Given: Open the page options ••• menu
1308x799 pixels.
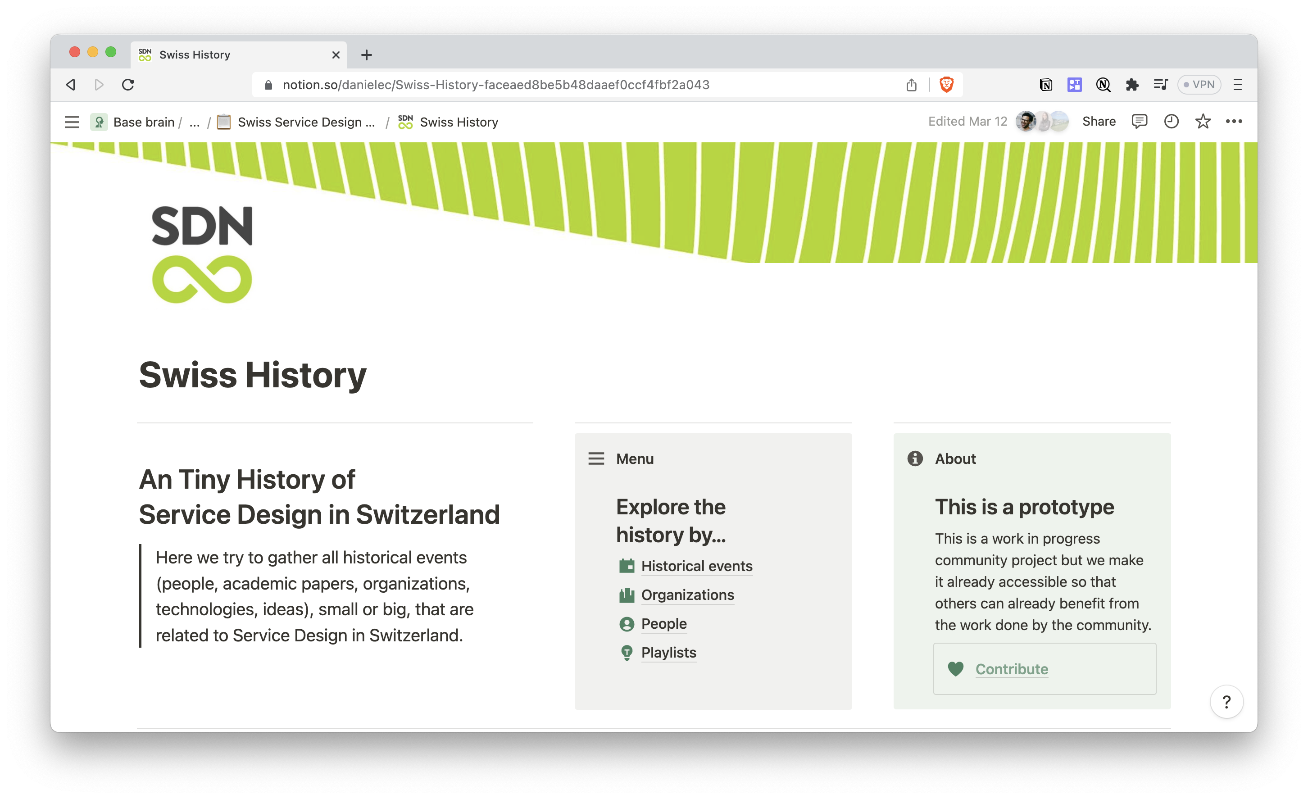Looking at the screenshot, I should pos(1234,121).
